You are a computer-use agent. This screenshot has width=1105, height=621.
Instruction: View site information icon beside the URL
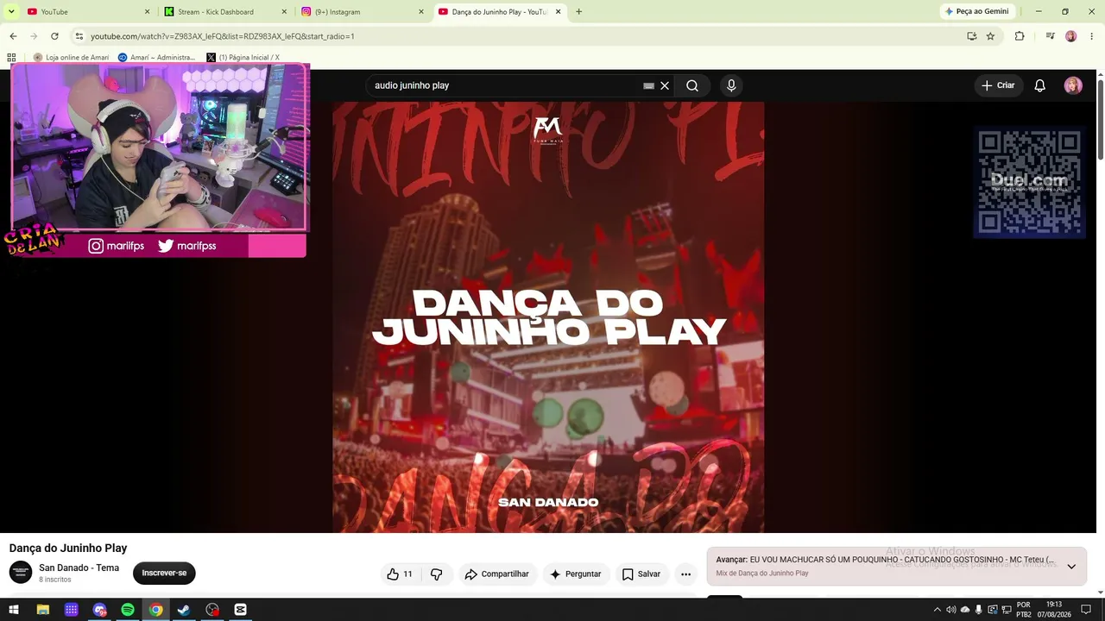pos(79,36)
